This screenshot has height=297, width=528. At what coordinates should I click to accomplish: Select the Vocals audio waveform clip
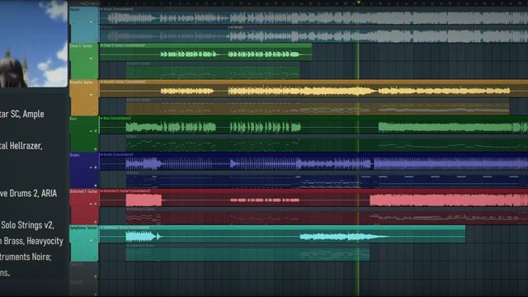[x=313, y=16]
